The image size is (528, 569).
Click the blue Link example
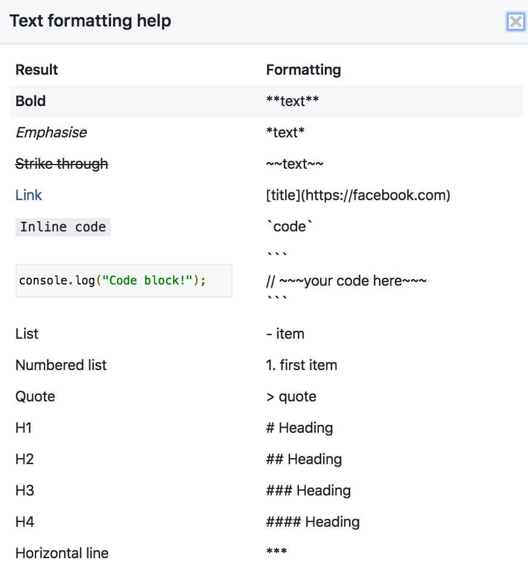pyautogui.click(x=29, y=195)
